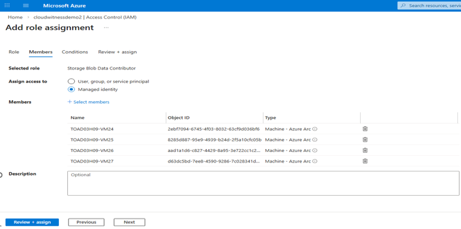Click object ID starting 8285d887-95e9
461x229 pixels.
pyautogui.click(x=215, y=140)
